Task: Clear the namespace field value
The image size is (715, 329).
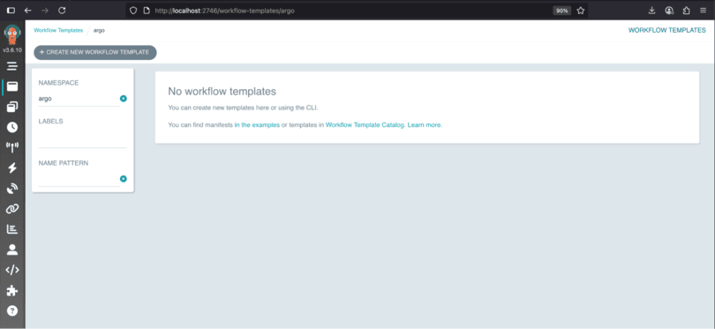Action: 123,99
